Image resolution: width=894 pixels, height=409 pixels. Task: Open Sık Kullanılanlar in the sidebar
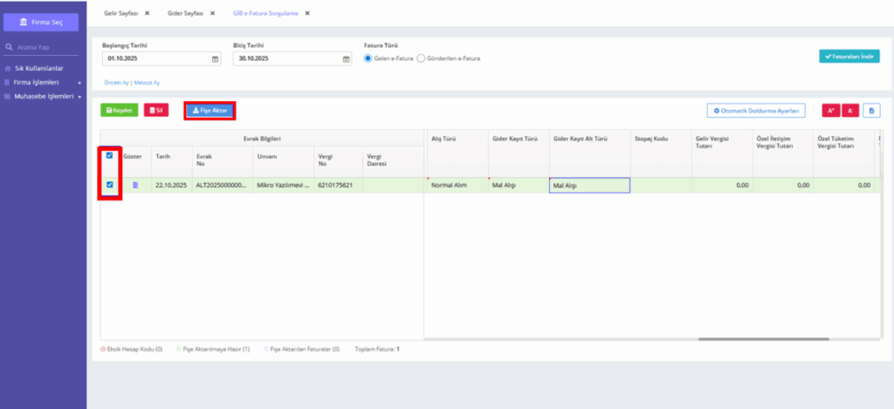(x=38, y=68)
